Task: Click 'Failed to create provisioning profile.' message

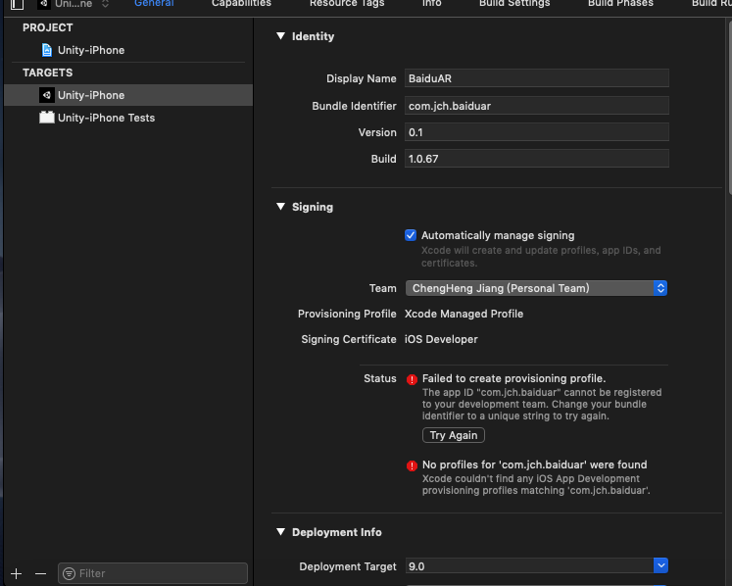Action: (514, 378)
